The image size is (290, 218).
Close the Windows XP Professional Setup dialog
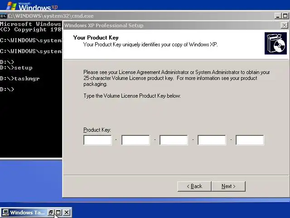click(284, 25)
